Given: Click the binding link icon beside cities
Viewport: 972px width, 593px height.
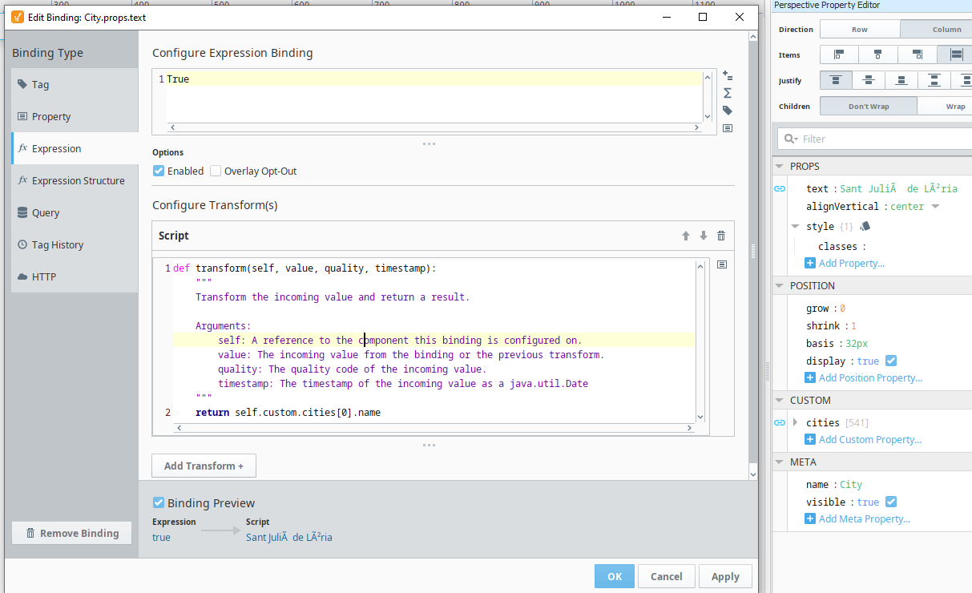Looking at the screenshot, I should tap(780, 422).
